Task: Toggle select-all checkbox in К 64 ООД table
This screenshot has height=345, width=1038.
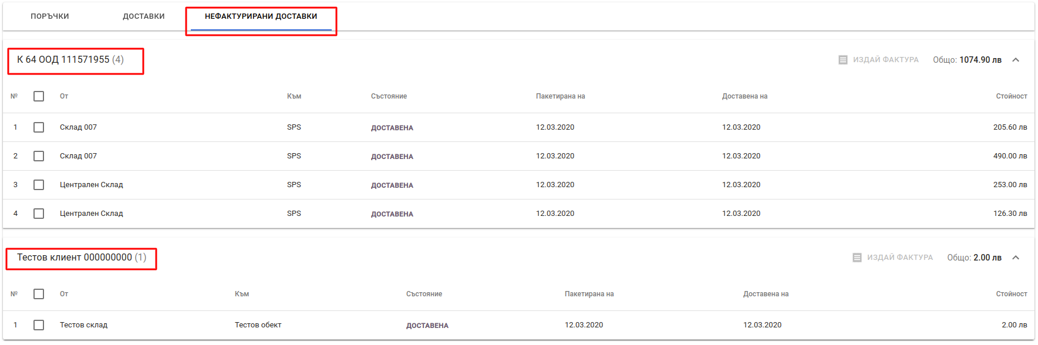Action: pyautogui.click(x=39, y=96)
